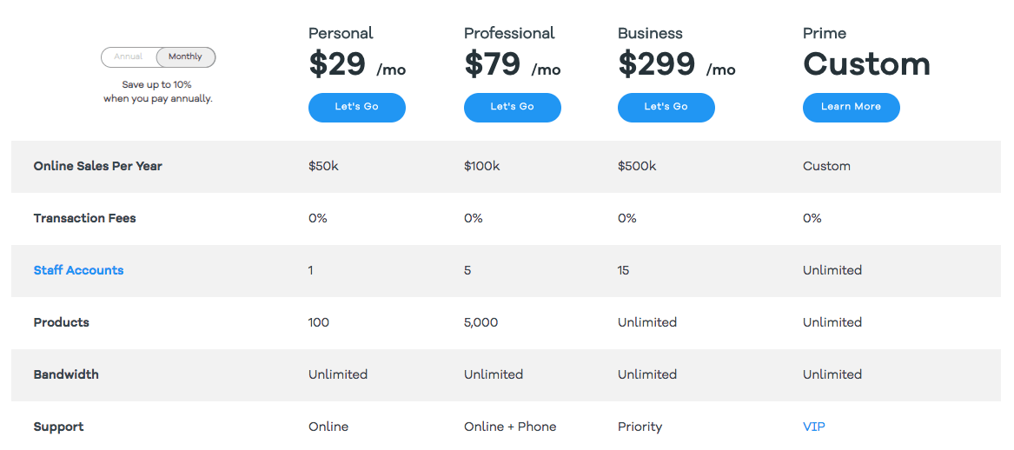Click Let's Go under Personal plan
Screen dimensions: 1014x450
point(356,107)
